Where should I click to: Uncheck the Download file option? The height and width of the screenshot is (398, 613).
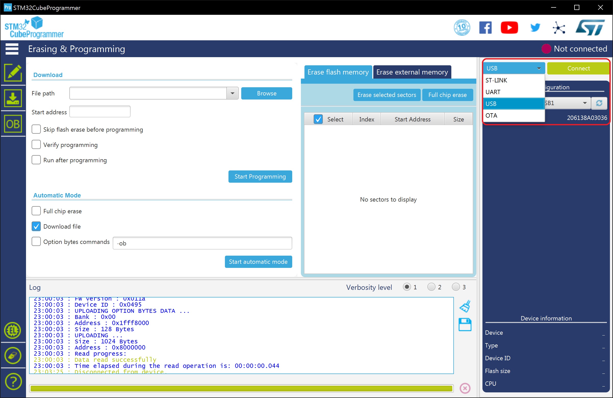[36, 226]
